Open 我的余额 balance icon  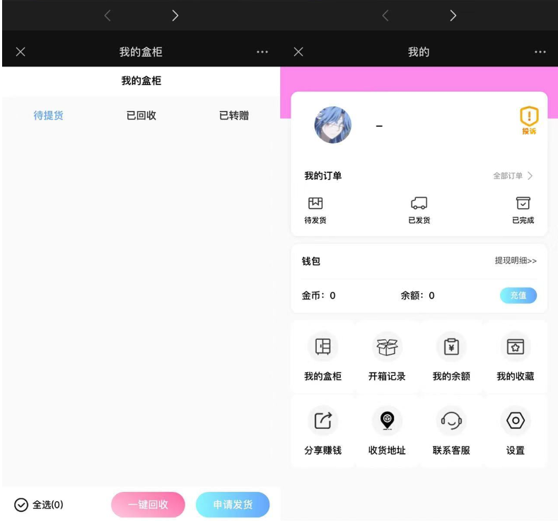click(x=451, y=346)
